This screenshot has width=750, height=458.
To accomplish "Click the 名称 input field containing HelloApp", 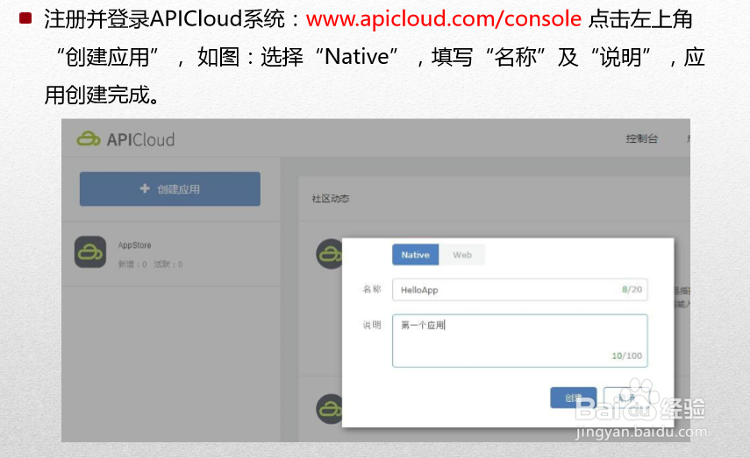I will point(520,289).
